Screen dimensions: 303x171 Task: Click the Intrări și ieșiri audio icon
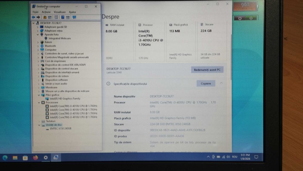(x=43, y=84)
